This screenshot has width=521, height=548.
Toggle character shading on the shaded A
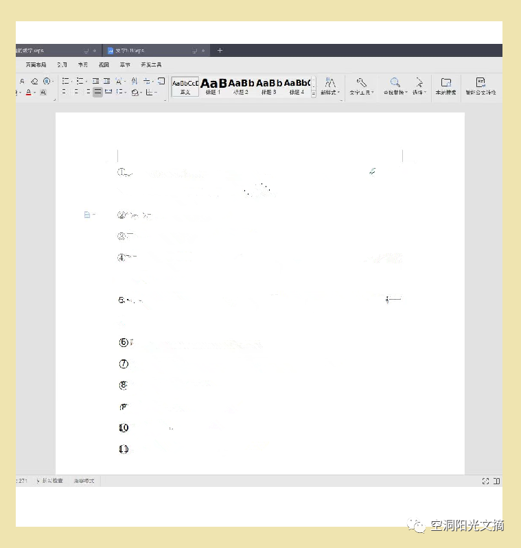[43, 92]
